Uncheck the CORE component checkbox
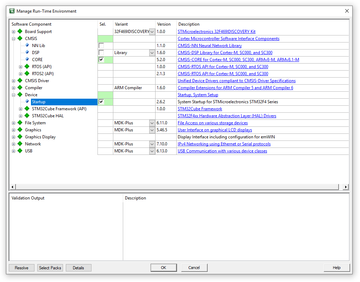Viewport: 360px width, 282px height. (x=101, y=60)
